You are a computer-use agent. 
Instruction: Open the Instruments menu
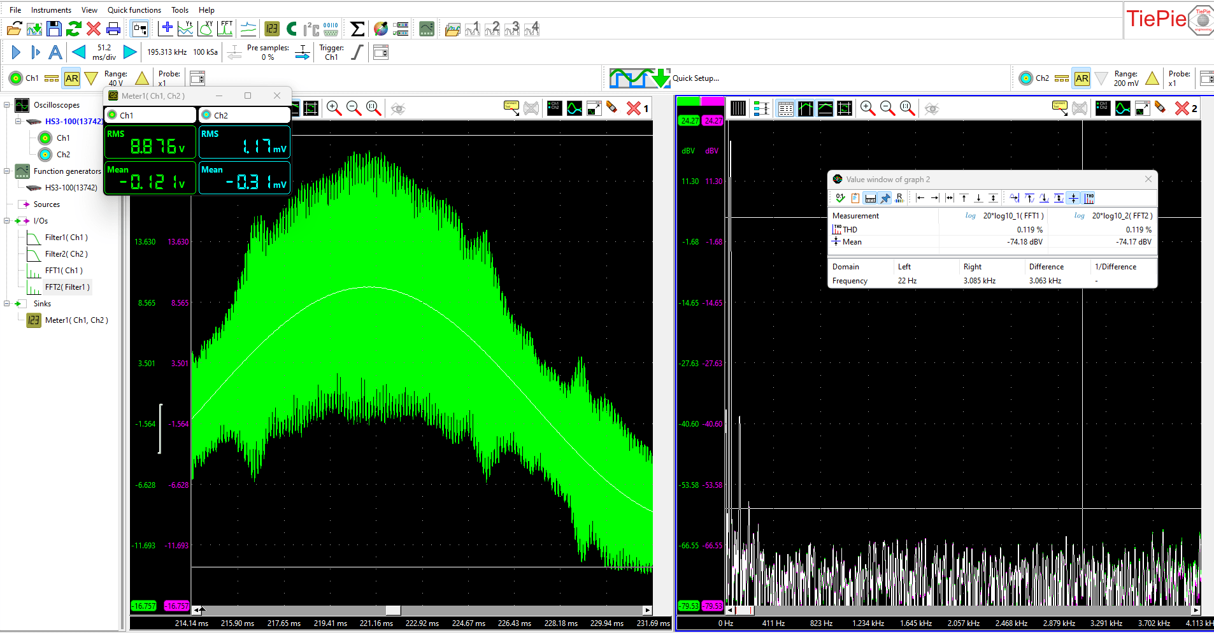click(x=51, y=10)
